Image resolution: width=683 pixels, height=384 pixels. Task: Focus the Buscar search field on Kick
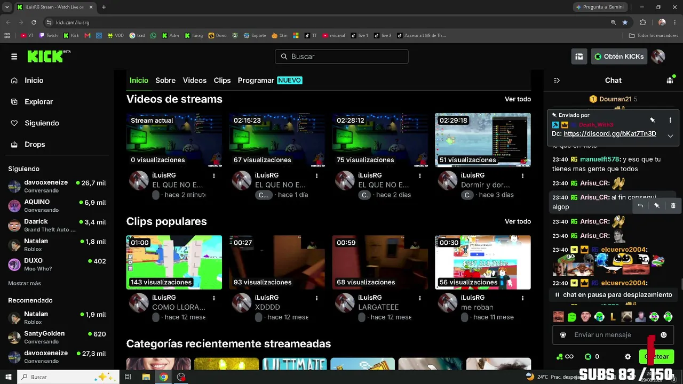point(341,57)
